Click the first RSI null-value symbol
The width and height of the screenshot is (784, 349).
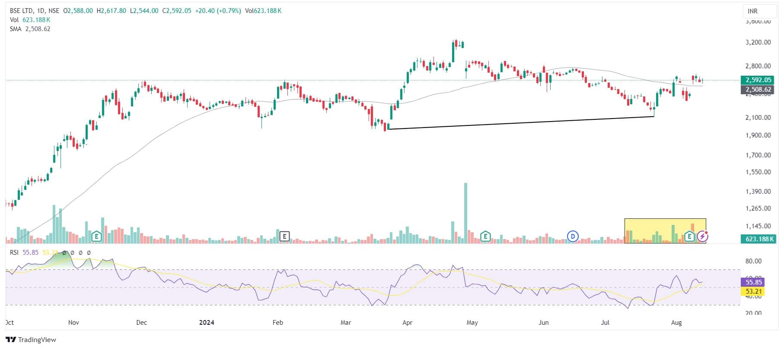click(64, 253)
